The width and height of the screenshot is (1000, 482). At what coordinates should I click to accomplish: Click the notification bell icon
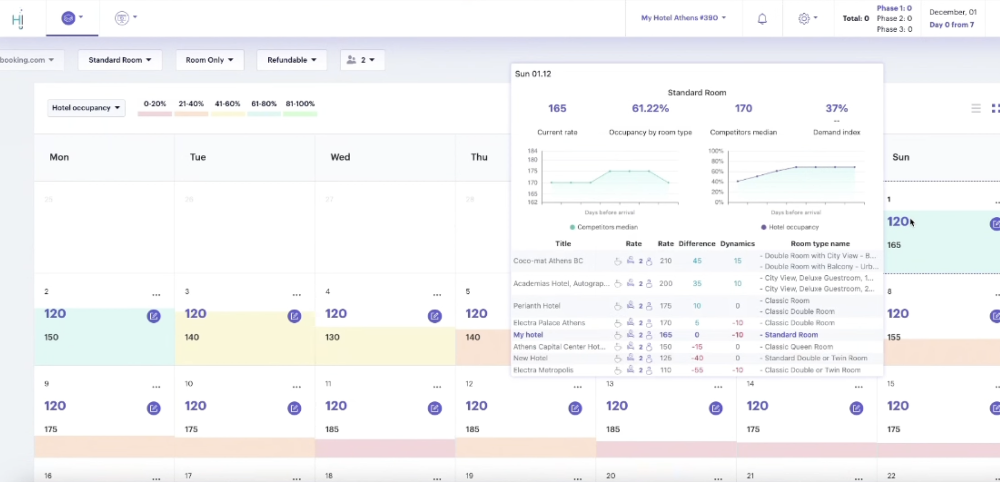[762, 19]
